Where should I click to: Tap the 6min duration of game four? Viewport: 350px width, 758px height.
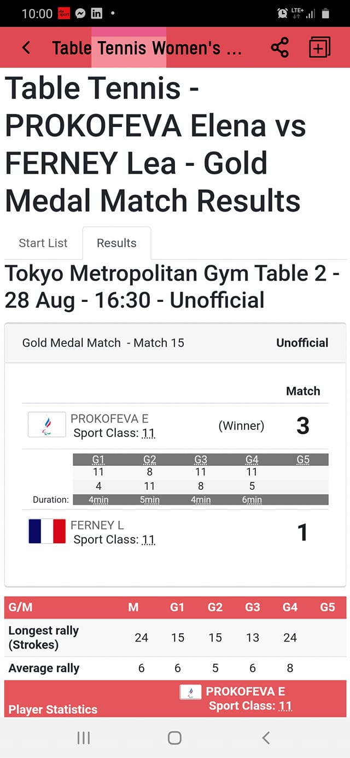[x=252, y=499]
